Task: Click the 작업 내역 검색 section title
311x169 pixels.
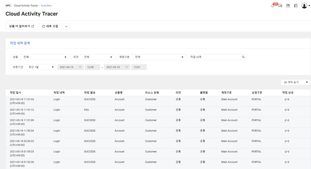Action: pos(20,43)
